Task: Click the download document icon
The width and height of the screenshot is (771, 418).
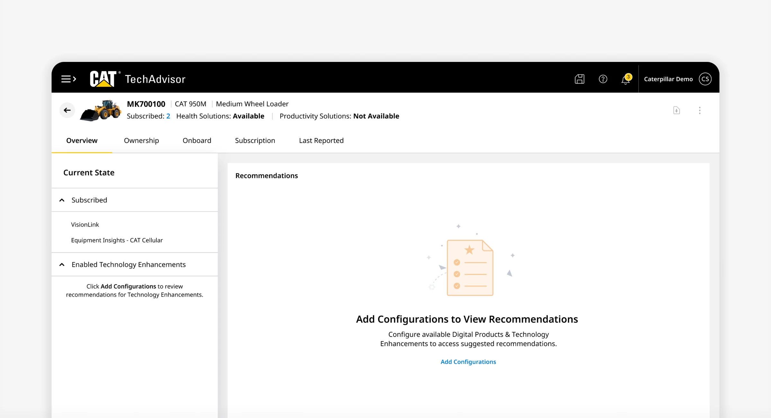Action: [x=677, y=110]
